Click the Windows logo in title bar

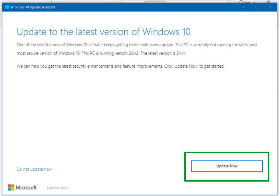[x=7, y=7]
